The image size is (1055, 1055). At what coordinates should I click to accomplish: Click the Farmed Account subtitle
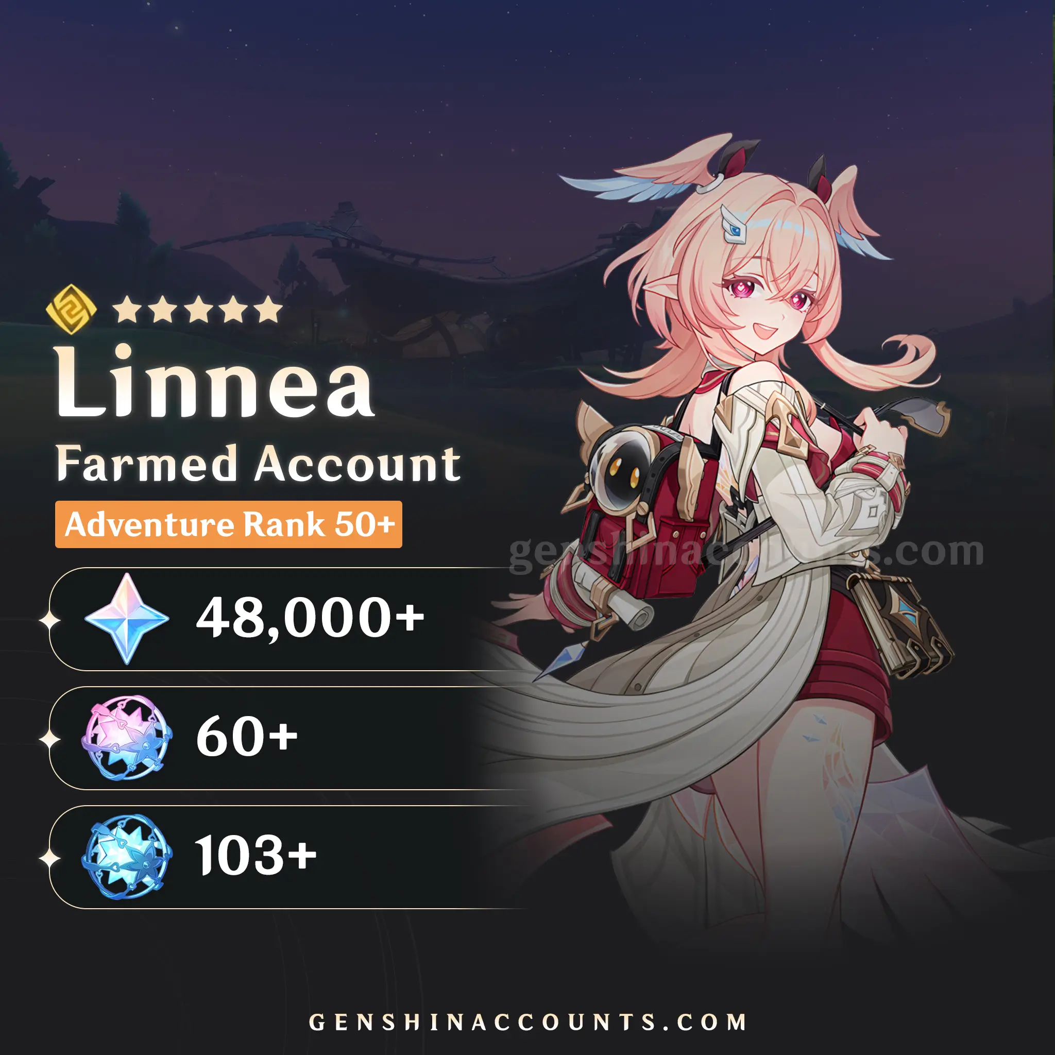pyautogui.click(x=258, y=464)
